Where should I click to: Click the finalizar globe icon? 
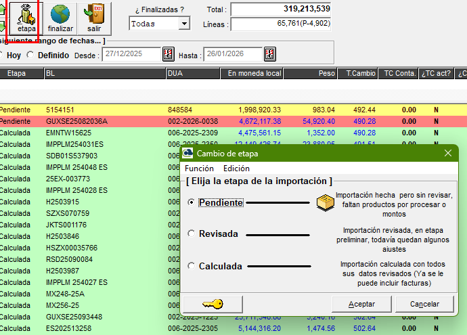60,15
